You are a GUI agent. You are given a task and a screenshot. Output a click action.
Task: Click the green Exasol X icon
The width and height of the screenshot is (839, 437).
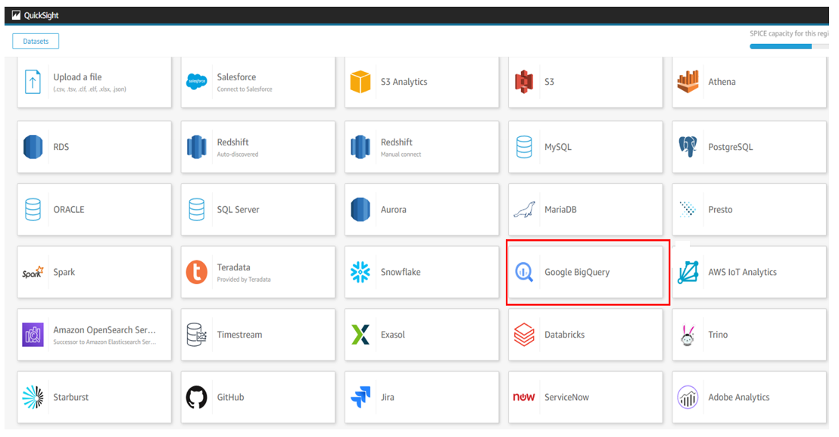[x=360, y=335]
